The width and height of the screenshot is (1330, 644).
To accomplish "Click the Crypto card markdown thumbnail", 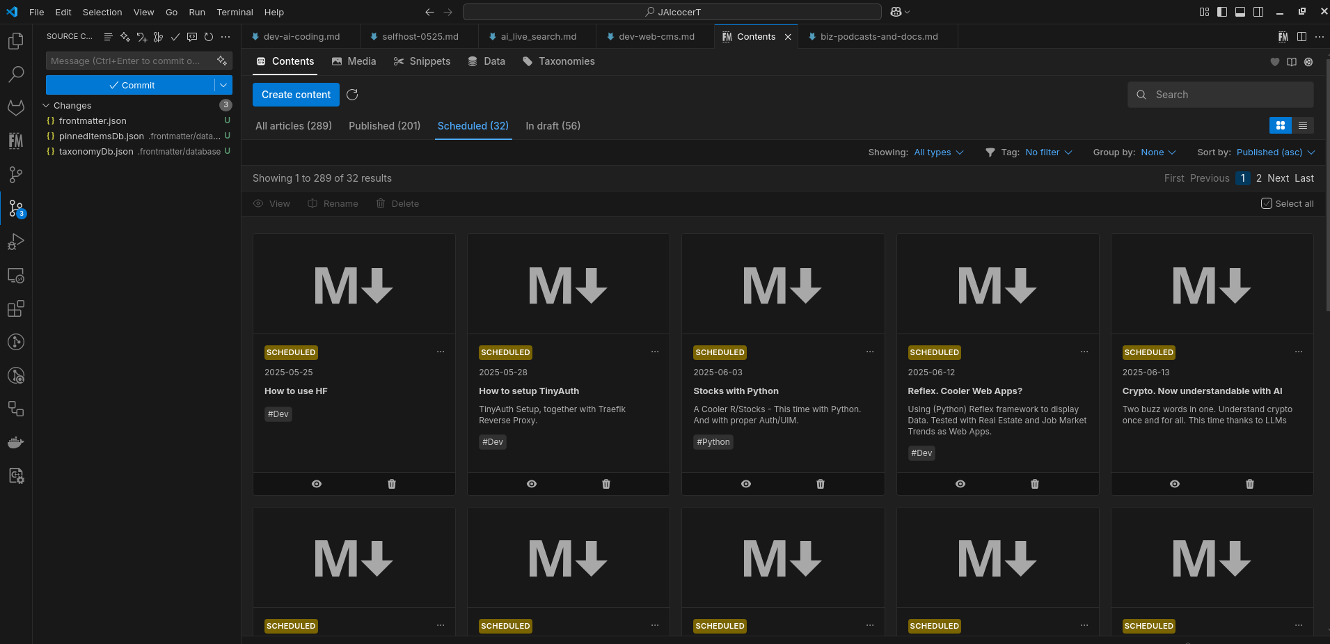I will pyautogui.click(x=1212, y=285).
